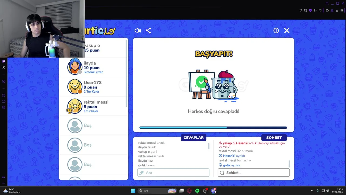This screenshot has width=346, height=195.
Task: Click the chat panel scrollbar
Action: pos(289,164)
